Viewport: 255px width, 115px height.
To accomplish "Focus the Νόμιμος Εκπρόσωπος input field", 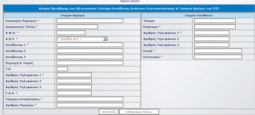I will pyautogui.click(x=90, y=99).
